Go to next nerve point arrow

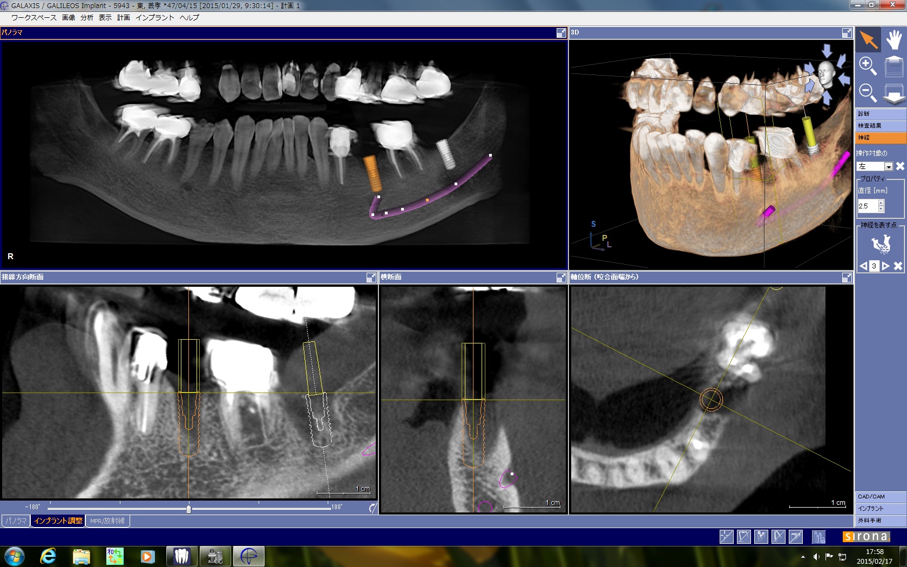point(885,266)
